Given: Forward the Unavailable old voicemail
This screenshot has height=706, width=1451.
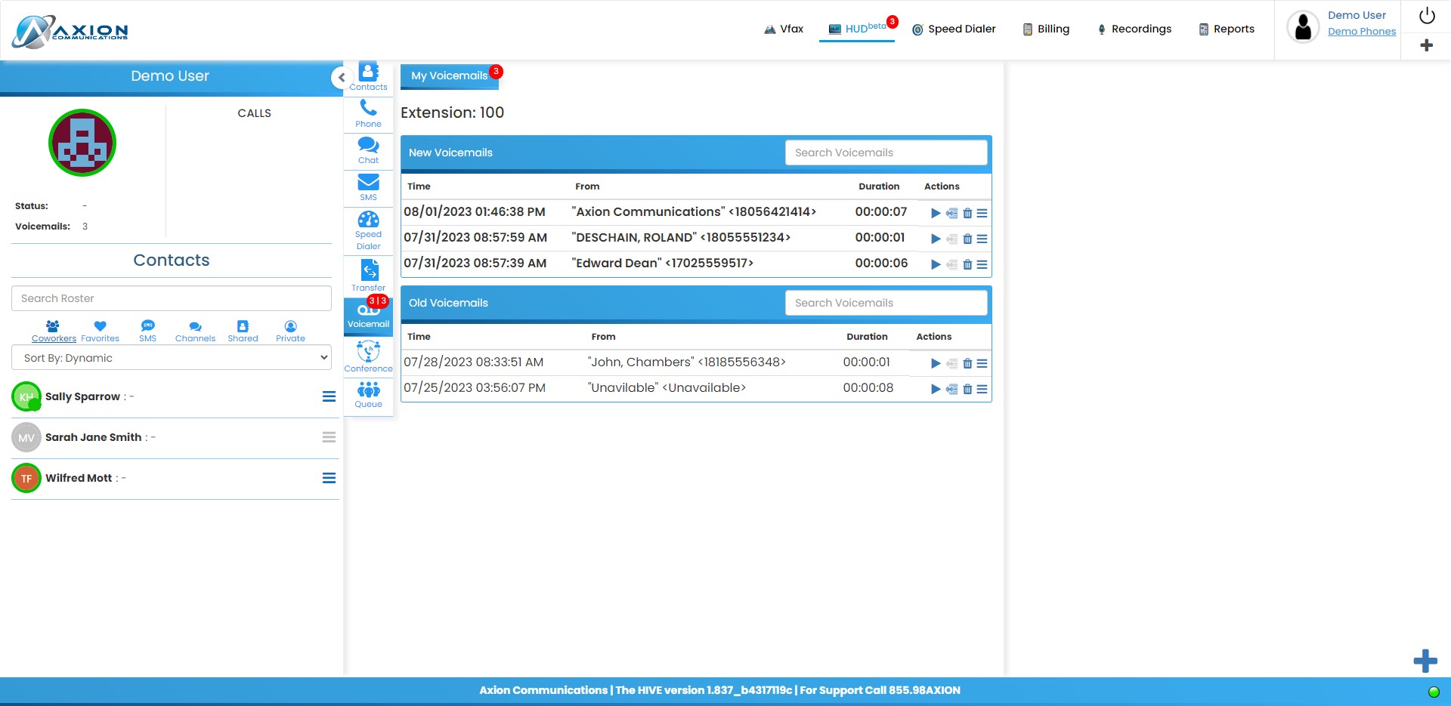Looking at the screenshot, I should (951, 389).
